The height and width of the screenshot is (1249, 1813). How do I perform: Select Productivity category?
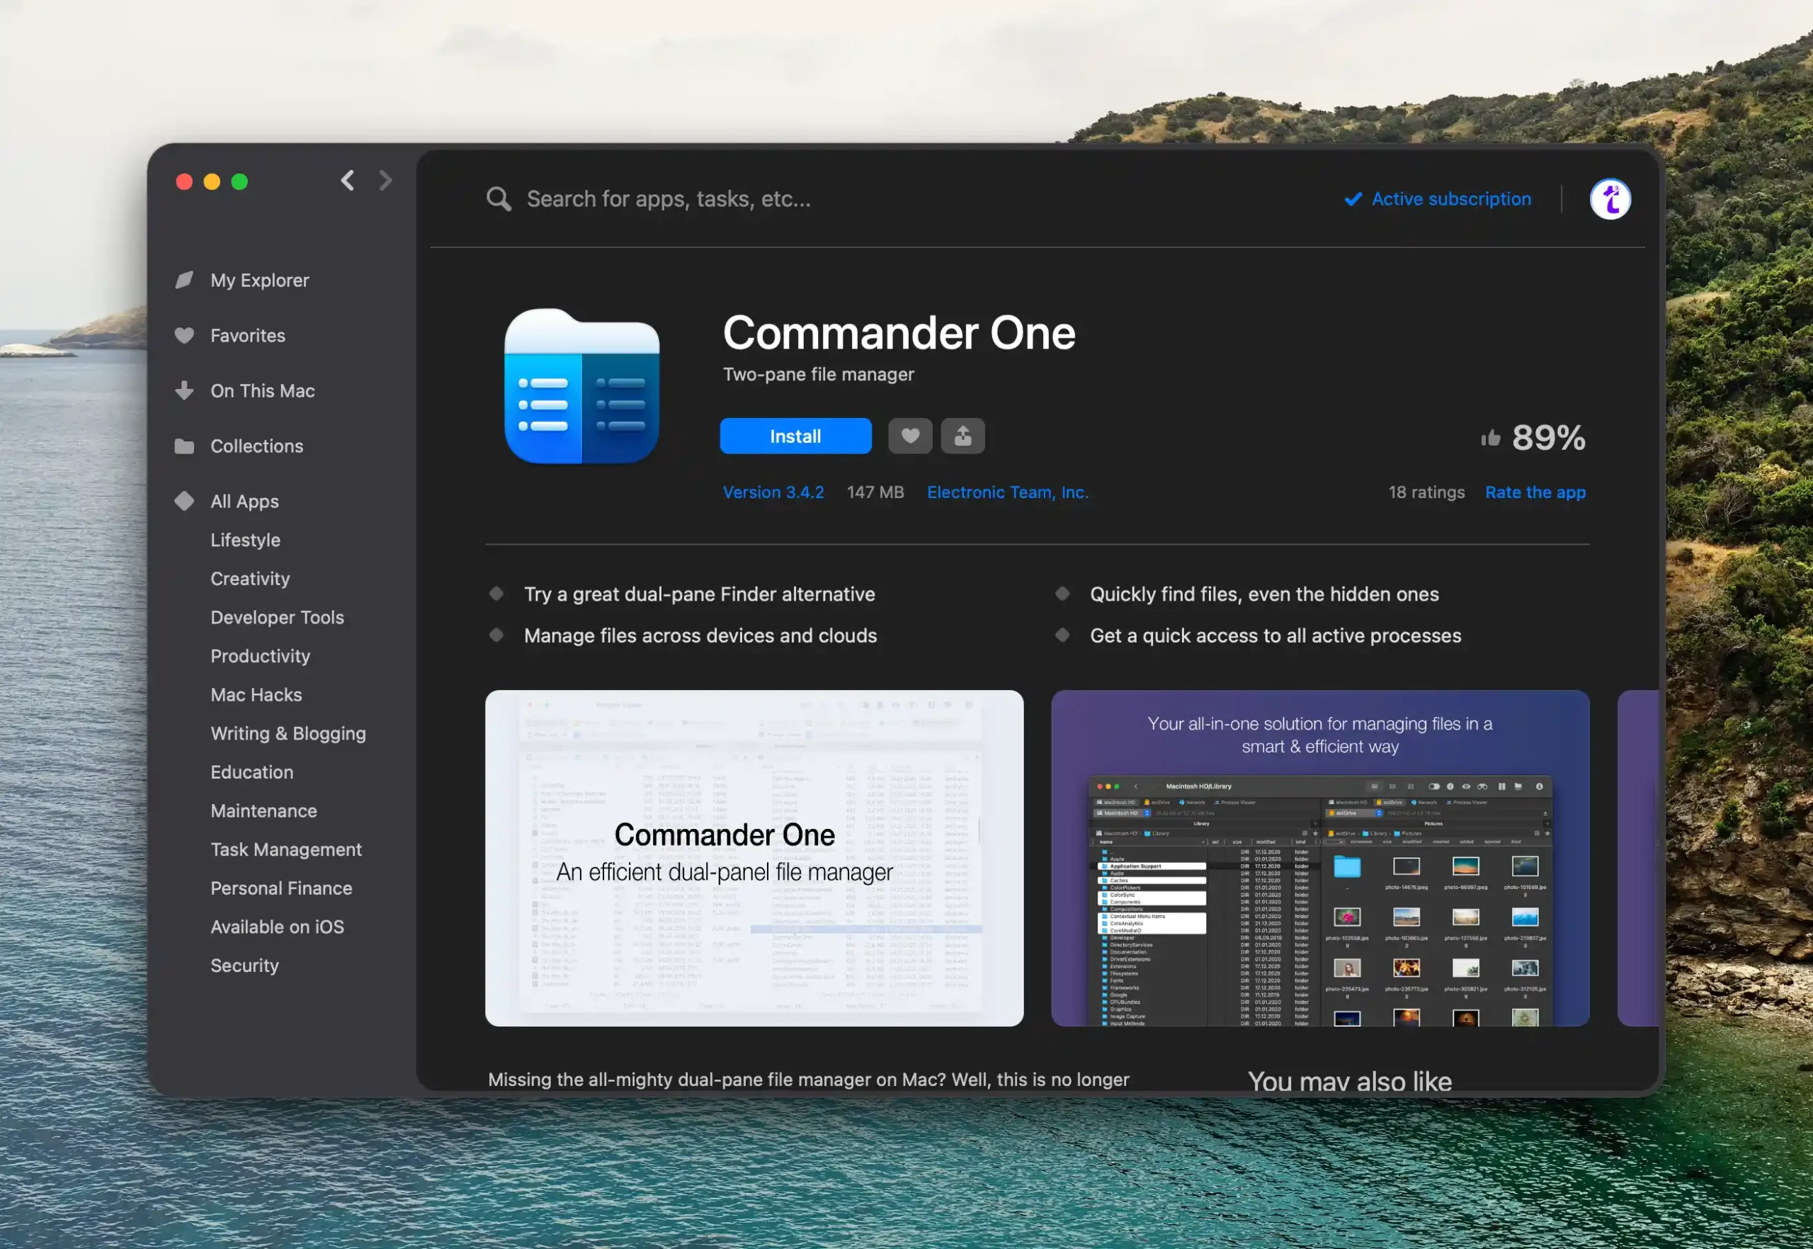pyautogui.click(x=261, y=656)
